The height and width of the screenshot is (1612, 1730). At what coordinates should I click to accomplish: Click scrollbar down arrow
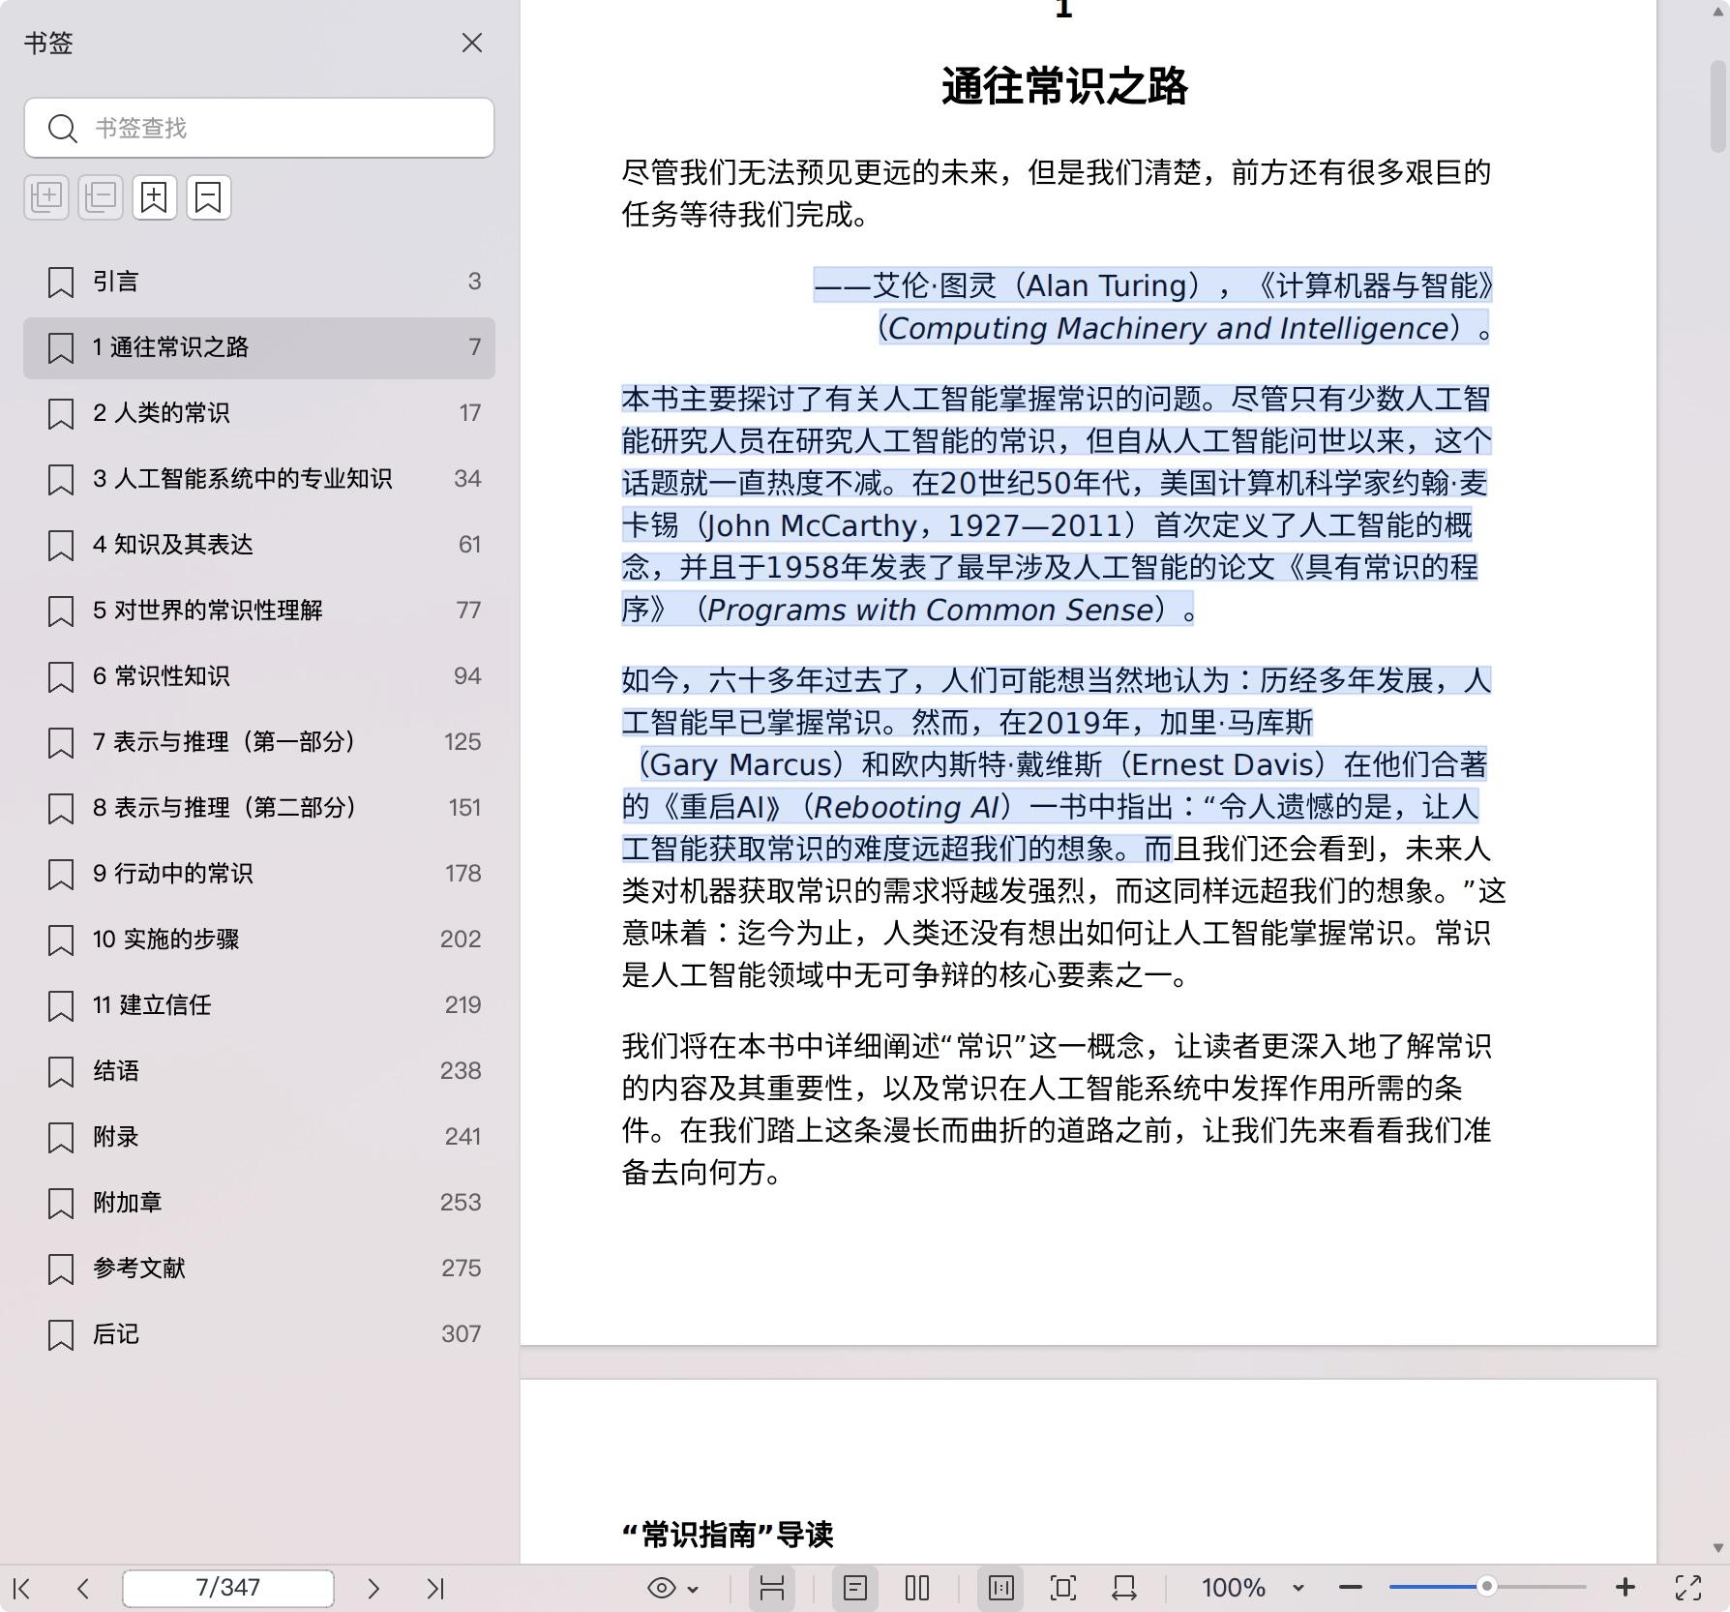(1718, 1547)
